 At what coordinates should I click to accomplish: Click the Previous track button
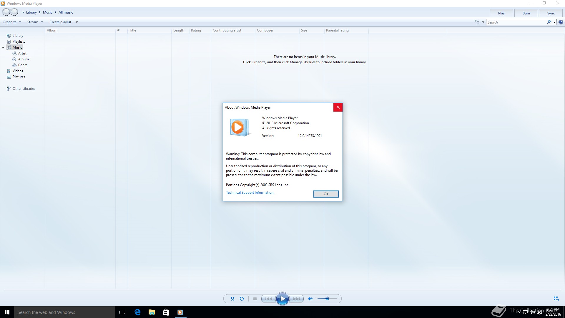[x=269, y=299]
